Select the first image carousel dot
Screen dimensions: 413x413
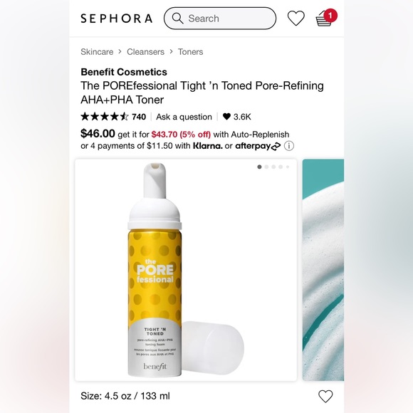[x=259, y=167]
